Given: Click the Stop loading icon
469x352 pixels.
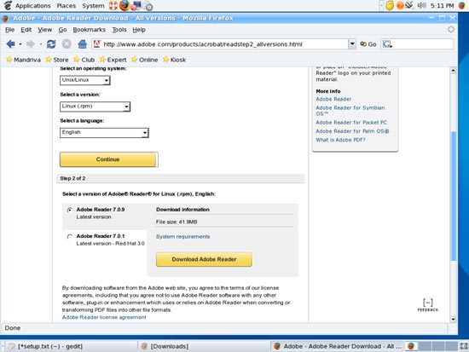Looking at the screenshot, I should pos(67,44).
